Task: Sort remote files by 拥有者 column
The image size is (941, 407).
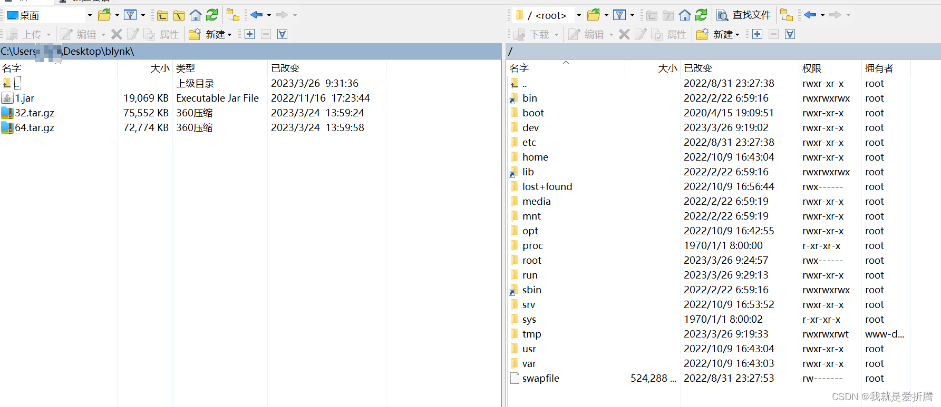Action: (x=886, y=68)
